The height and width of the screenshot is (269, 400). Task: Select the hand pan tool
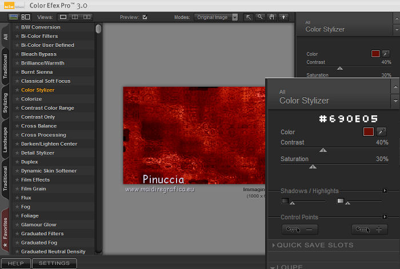(271, 17)
